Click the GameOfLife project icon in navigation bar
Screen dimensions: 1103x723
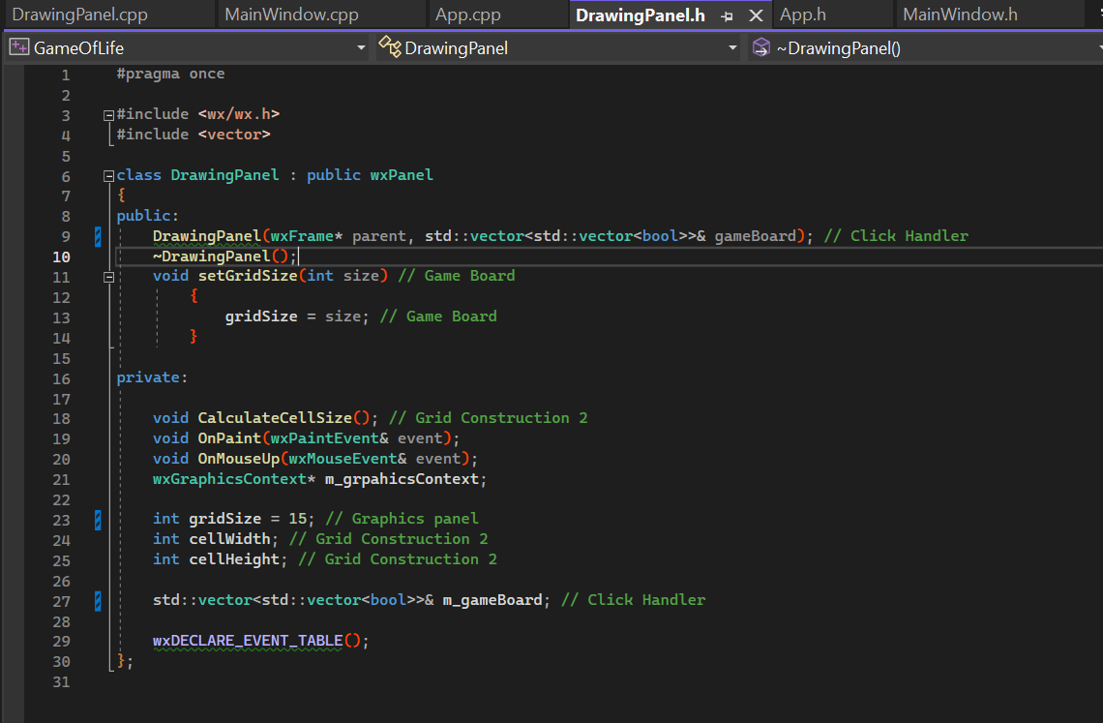click(17, 45)
